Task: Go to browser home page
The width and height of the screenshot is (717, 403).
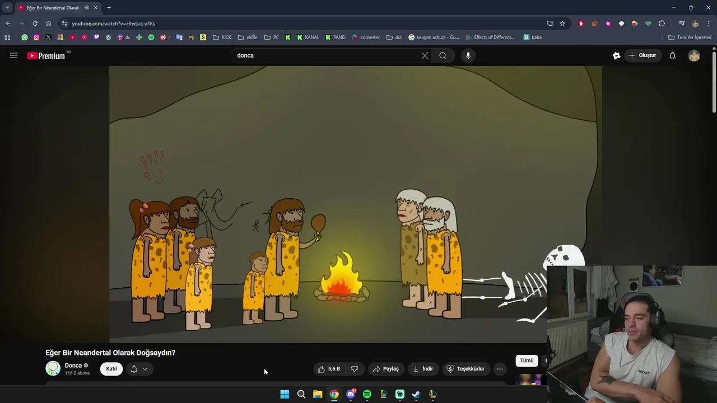Action: click(48, 24)
